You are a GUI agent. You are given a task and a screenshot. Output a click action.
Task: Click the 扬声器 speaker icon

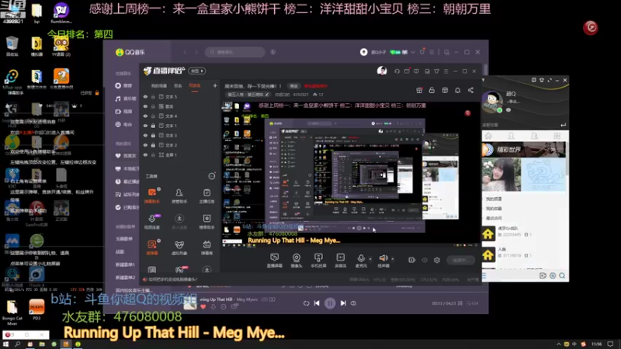[383, 258]
